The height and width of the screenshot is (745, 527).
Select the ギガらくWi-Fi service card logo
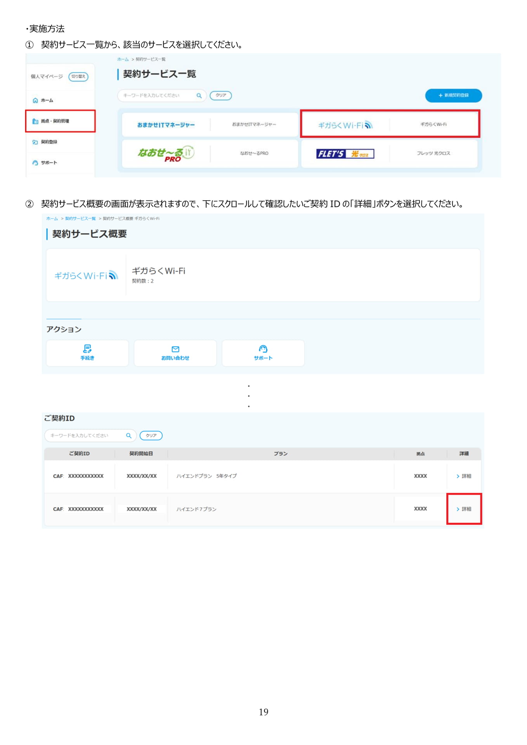point(345,125)
